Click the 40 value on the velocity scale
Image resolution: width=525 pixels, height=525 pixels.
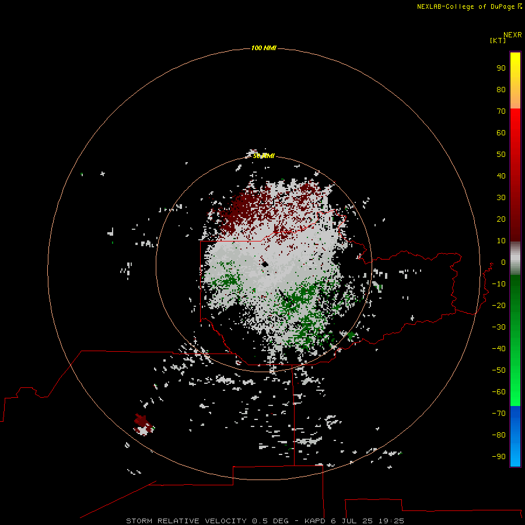[x=501, y=176]
